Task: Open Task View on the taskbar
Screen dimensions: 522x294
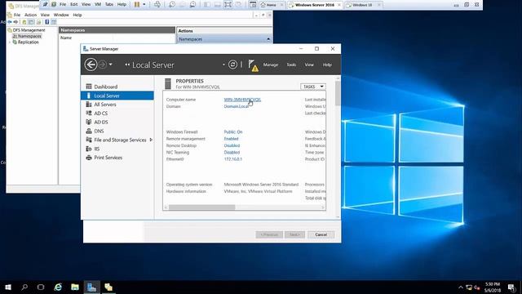Action: [41, 287]
